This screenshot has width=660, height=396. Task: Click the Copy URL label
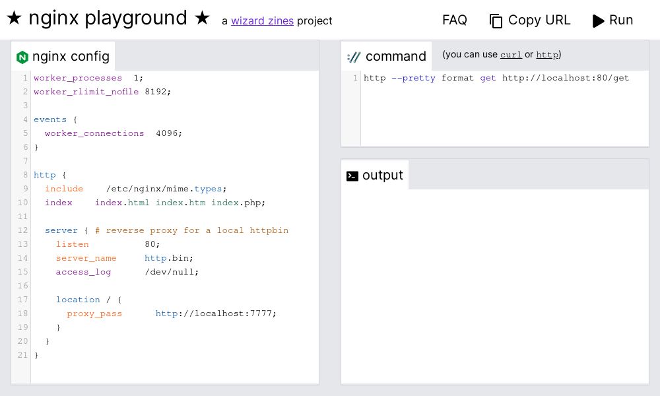click(539, 20)
